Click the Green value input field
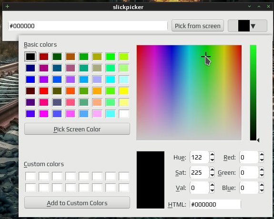The width and height of the screenshot is (274, 219). 248,172
